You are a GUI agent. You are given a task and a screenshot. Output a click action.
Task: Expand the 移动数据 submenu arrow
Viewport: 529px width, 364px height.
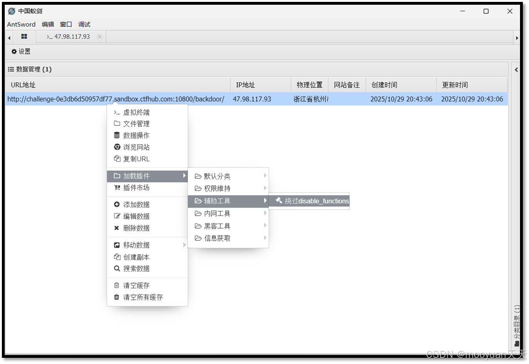click(184, 245)
